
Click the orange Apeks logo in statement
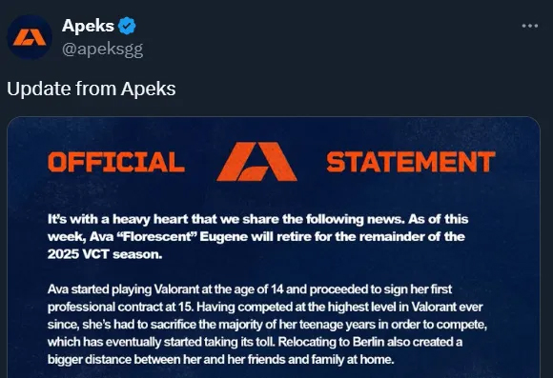pyautogui.click(x=256, y=162)
